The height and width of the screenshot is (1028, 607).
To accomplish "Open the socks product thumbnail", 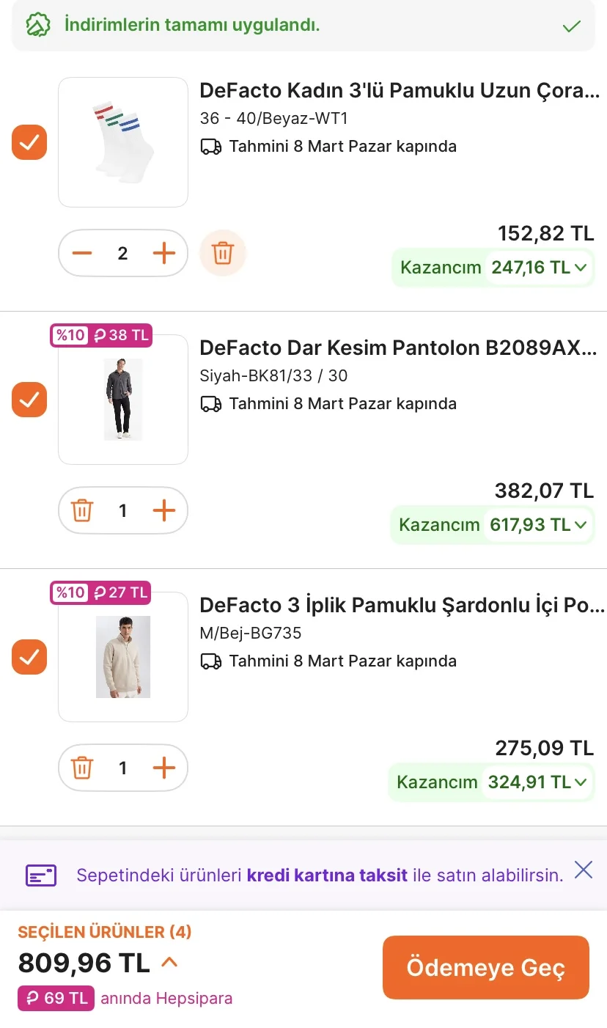I will 123,142.
